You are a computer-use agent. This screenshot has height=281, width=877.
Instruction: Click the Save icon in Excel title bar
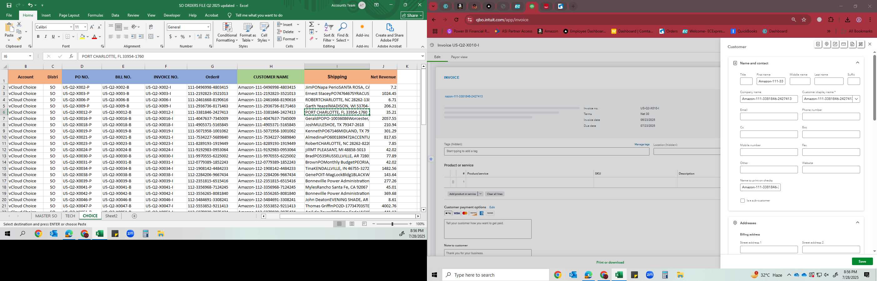tap(9, 5)
